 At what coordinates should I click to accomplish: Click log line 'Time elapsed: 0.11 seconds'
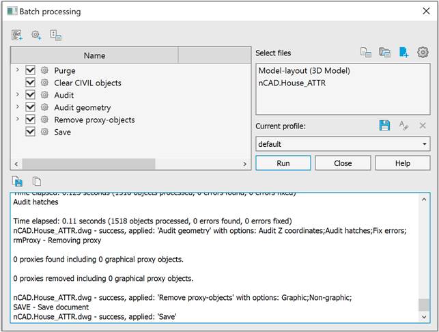[152, 221]
